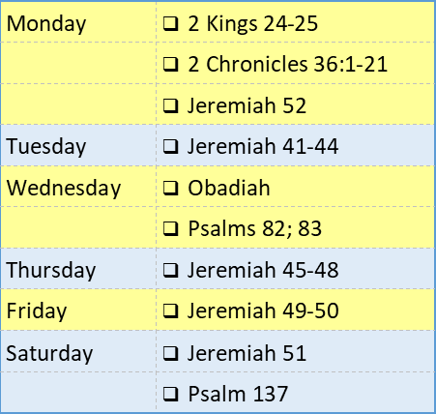The image size is (436, 414).
Task: Check the Jeremiah 41-44 box
Action: pos(170,146)
